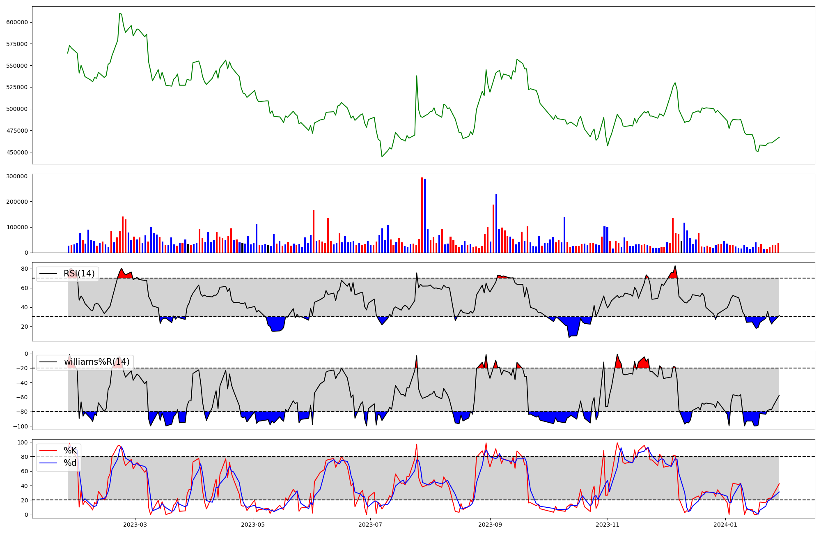Screen dimensions: 821x534
Task: Click the 2023-09 date tick label
Action: pyautogui.click(x=490, y=525)
